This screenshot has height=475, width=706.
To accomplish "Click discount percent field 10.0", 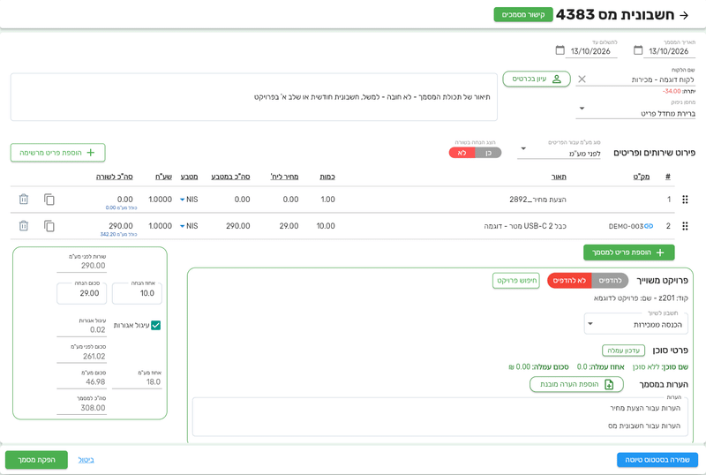I will coord(137,293).
